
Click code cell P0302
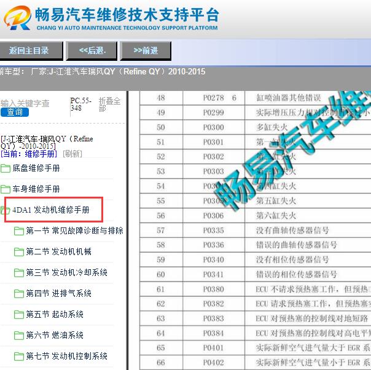(x=214, y=157)
